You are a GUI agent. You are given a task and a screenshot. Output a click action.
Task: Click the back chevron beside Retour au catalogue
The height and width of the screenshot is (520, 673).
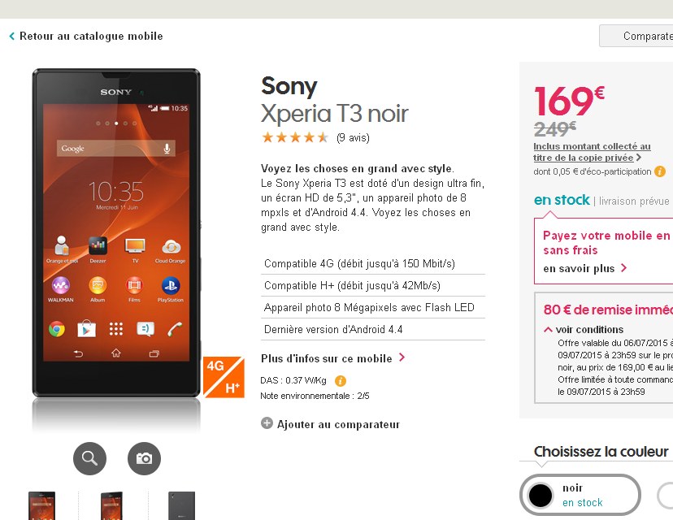[x=12, y=36]
